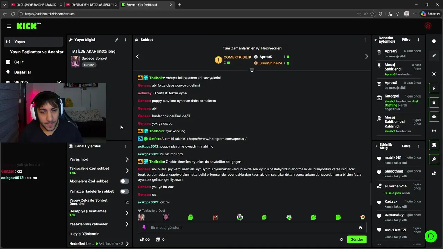
Task: Click the lightning bolt icon in right sidebar
Action: [434, 88]
